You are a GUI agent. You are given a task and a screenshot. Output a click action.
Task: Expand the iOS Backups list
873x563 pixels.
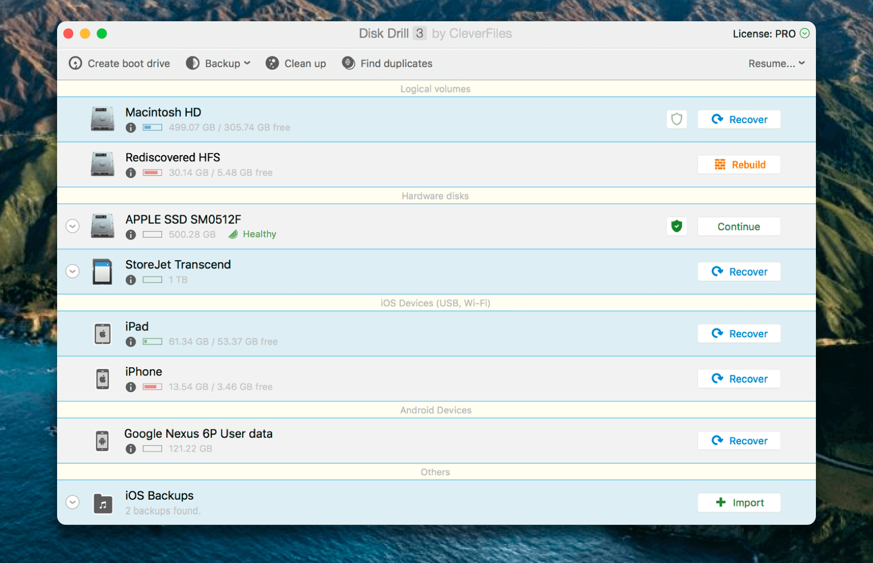72,502
